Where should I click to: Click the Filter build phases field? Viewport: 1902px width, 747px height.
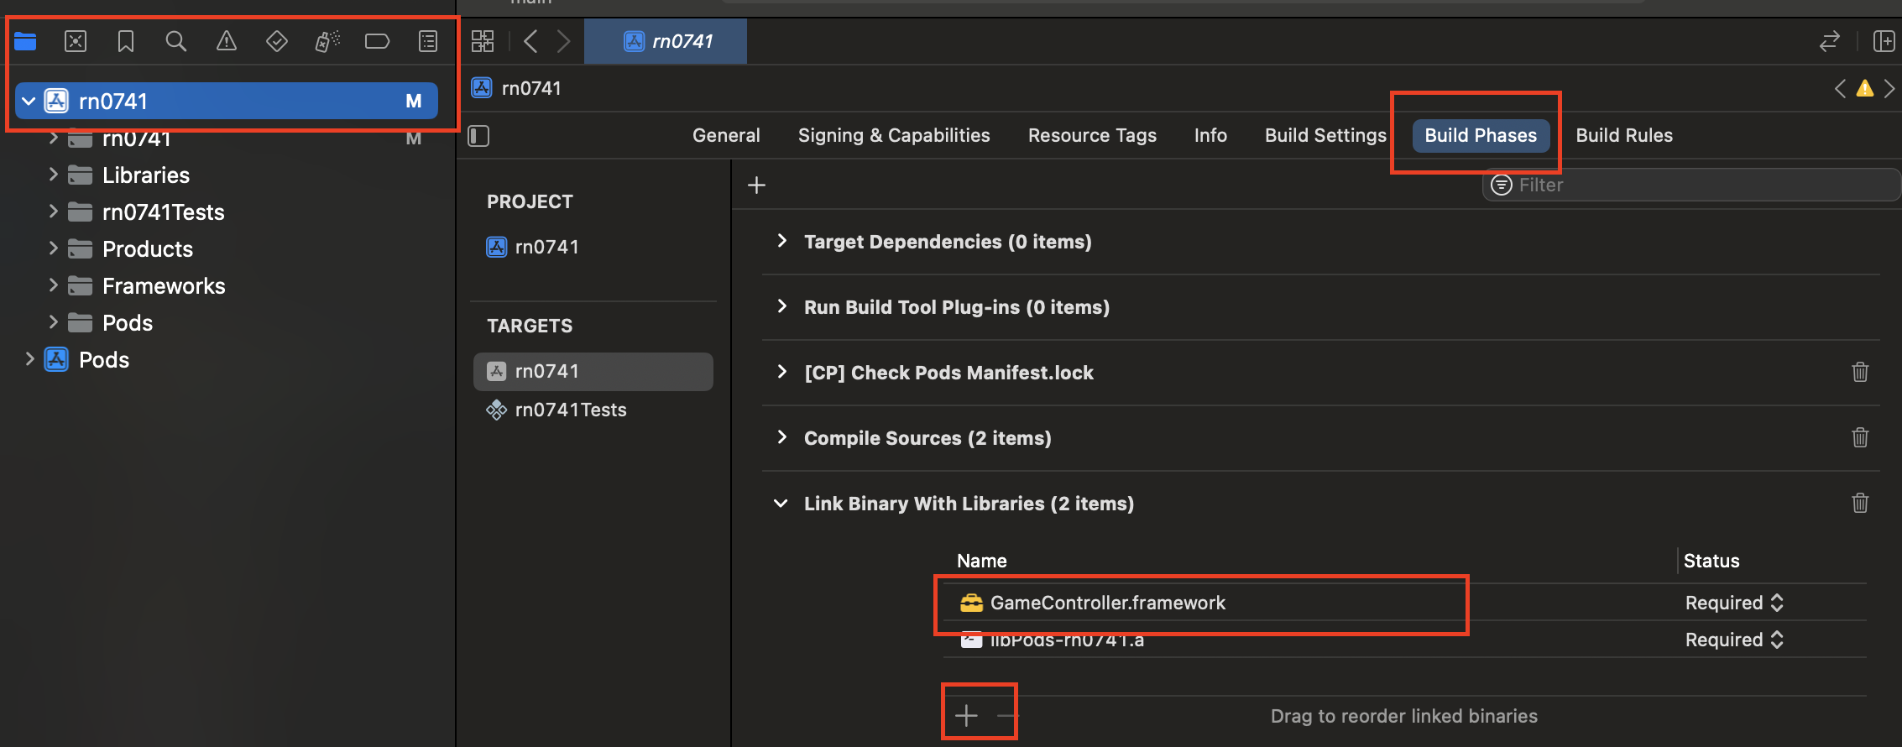tap(1691, 185)
